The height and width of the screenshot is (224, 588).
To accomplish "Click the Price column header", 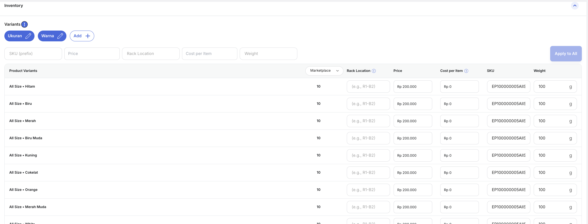I will pyautogui.click(x=398, y=71).
